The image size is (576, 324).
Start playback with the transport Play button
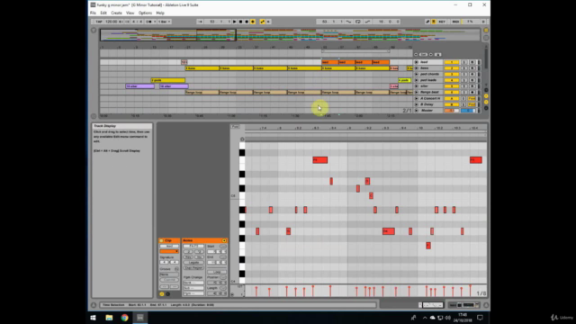234,22
